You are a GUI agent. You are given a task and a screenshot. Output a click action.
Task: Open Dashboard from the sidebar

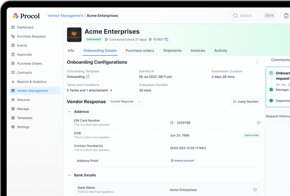[x=25, y=27]
